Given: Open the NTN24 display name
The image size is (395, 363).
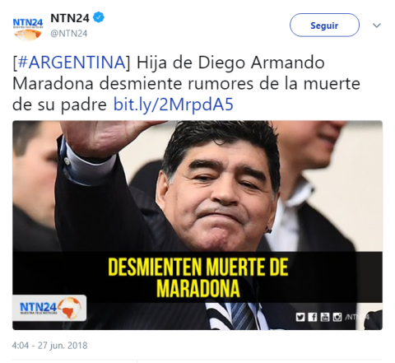Looking at the screenshot, I should 70,18.
